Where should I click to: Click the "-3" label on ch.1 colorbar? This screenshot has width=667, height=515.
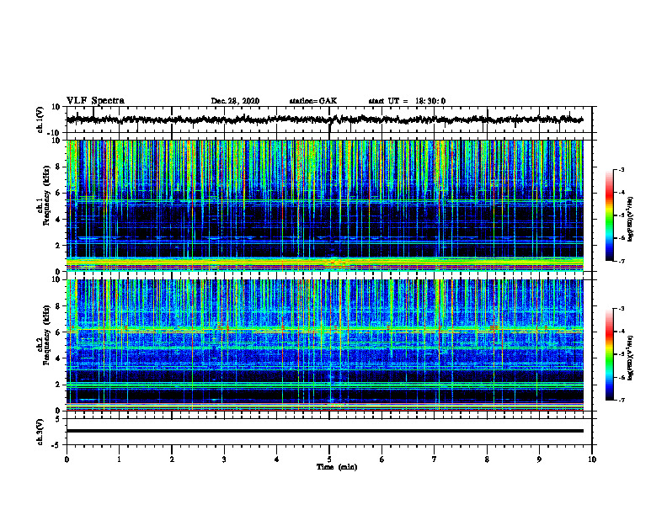tap(621, 169)
